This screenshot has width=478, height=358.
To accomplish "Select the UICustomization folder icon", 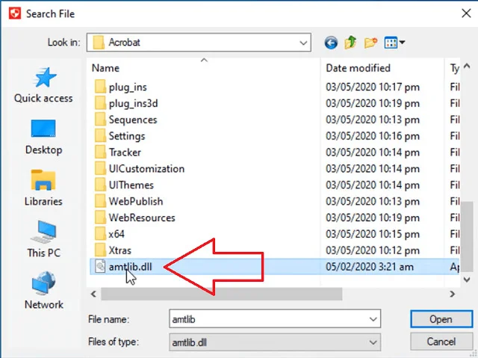I will point(100,169).
